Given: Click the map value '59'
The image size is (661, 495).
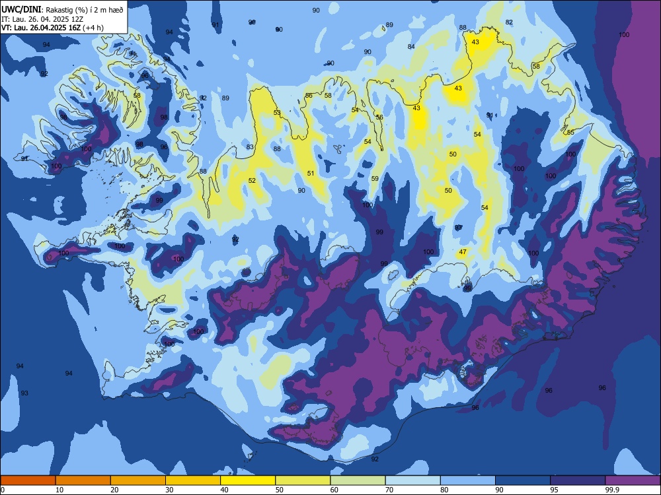Looking at the screenshot, I should pos(375,179).
